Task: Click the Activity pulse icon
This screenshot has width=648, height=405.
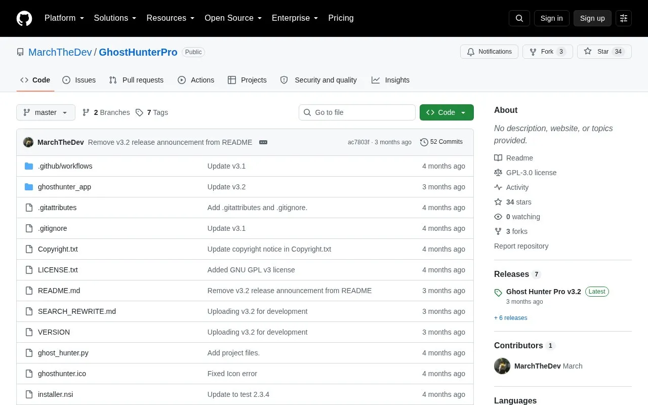Action: click(x=498, y=187)
